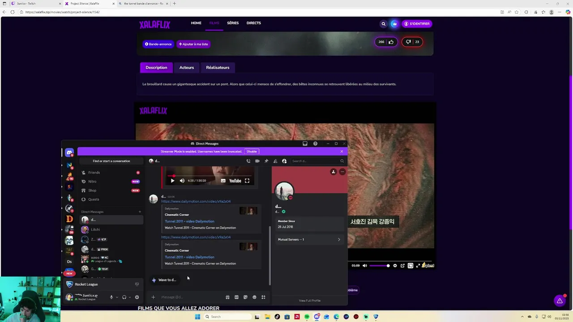Open gift icon in Discord message bar

(x=227, y=297)
